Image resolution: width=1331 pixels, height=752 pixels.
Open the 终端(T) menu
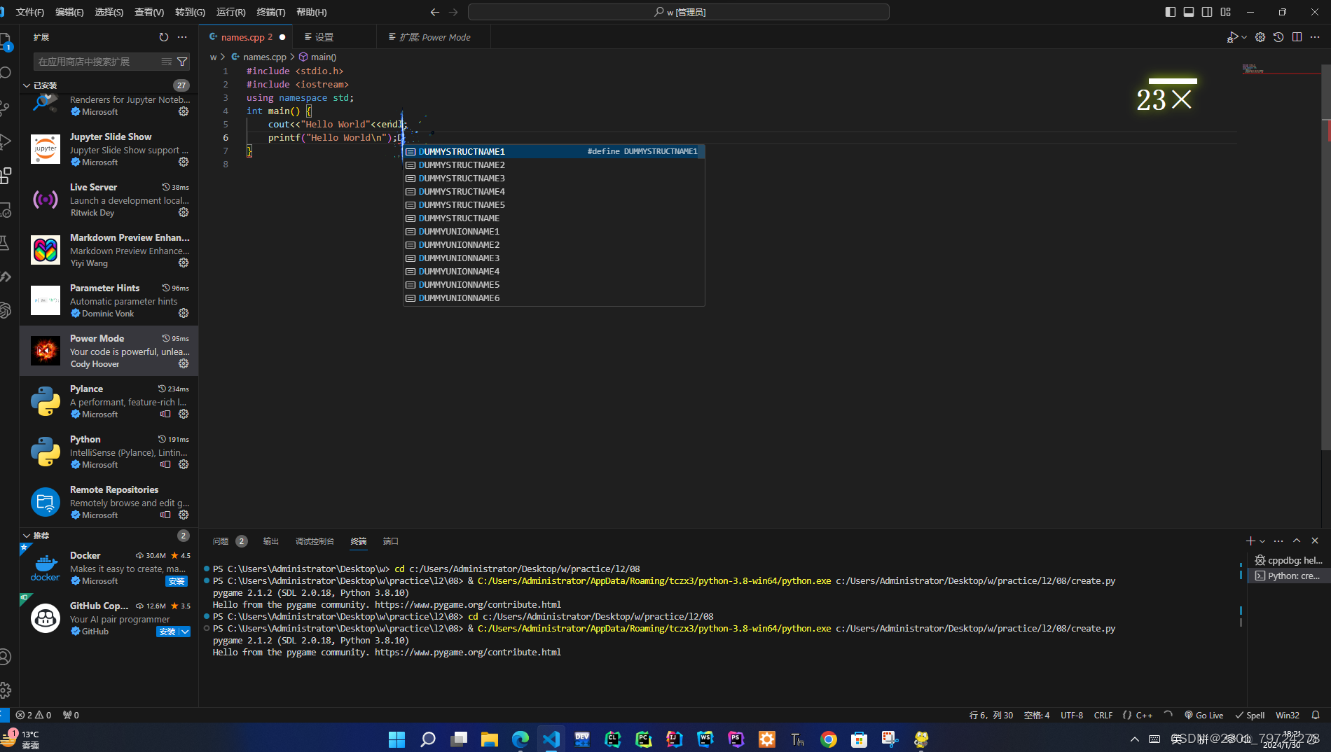[271, 12]
